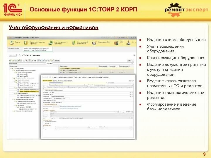The image size is (211, 158).
Task: Close the Объекты ремонта form
Action: [134, 55]
